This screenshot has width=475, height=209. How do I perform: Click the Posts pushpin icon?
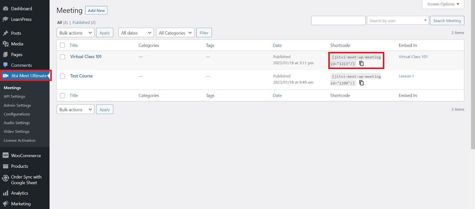point(5,33)
